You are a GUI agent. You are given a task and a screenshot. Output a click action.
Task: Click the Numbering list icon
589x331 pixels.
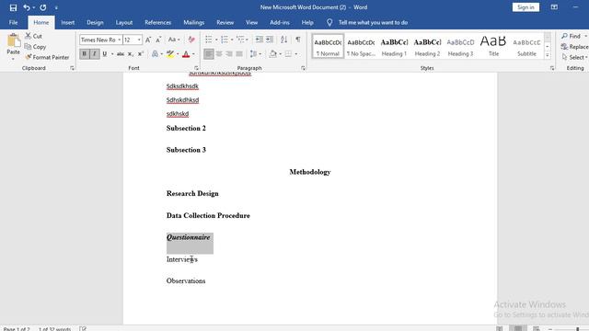pos(225,40)
